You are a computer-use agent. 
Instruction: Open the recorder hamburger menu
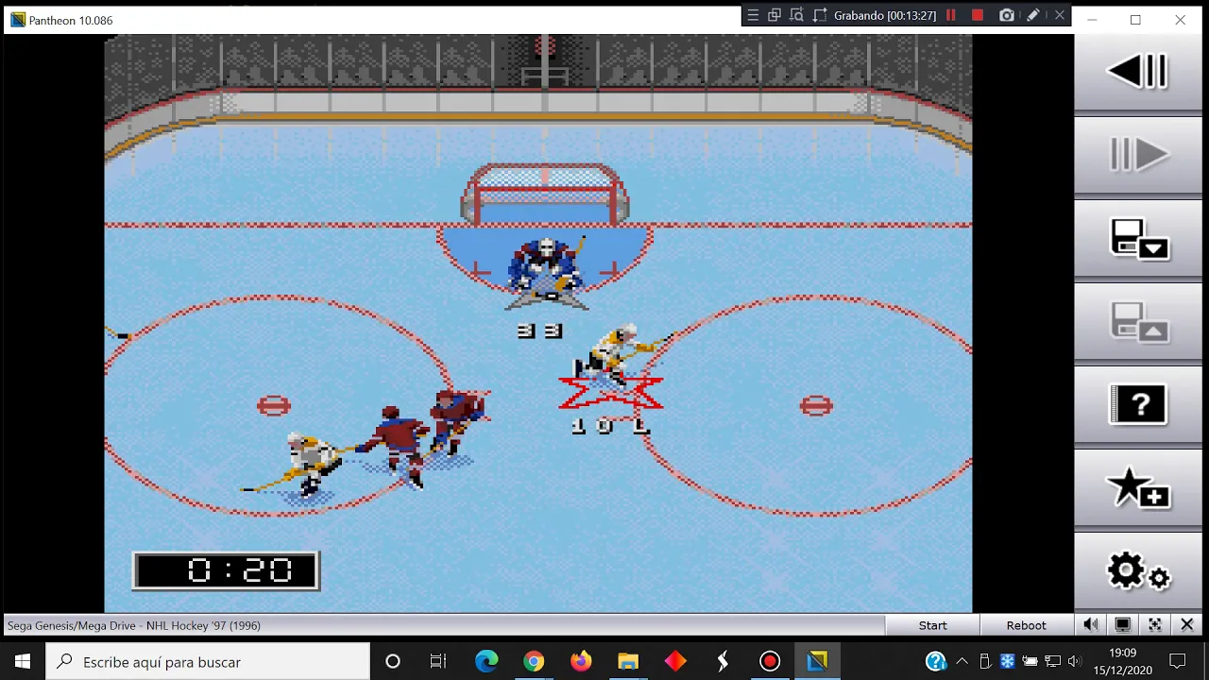tap(753, 15)
